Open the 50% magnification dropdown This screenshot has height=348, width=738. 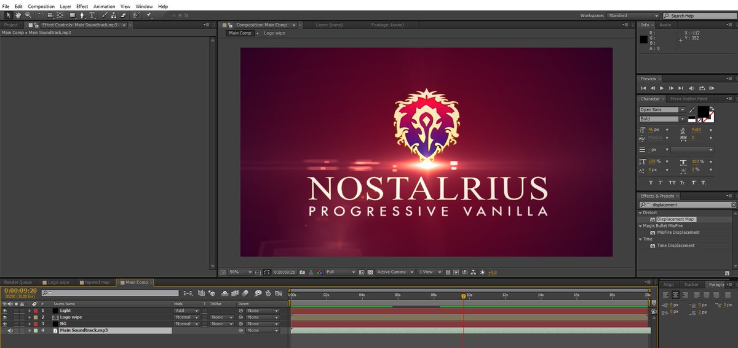(x=240, y=271)
